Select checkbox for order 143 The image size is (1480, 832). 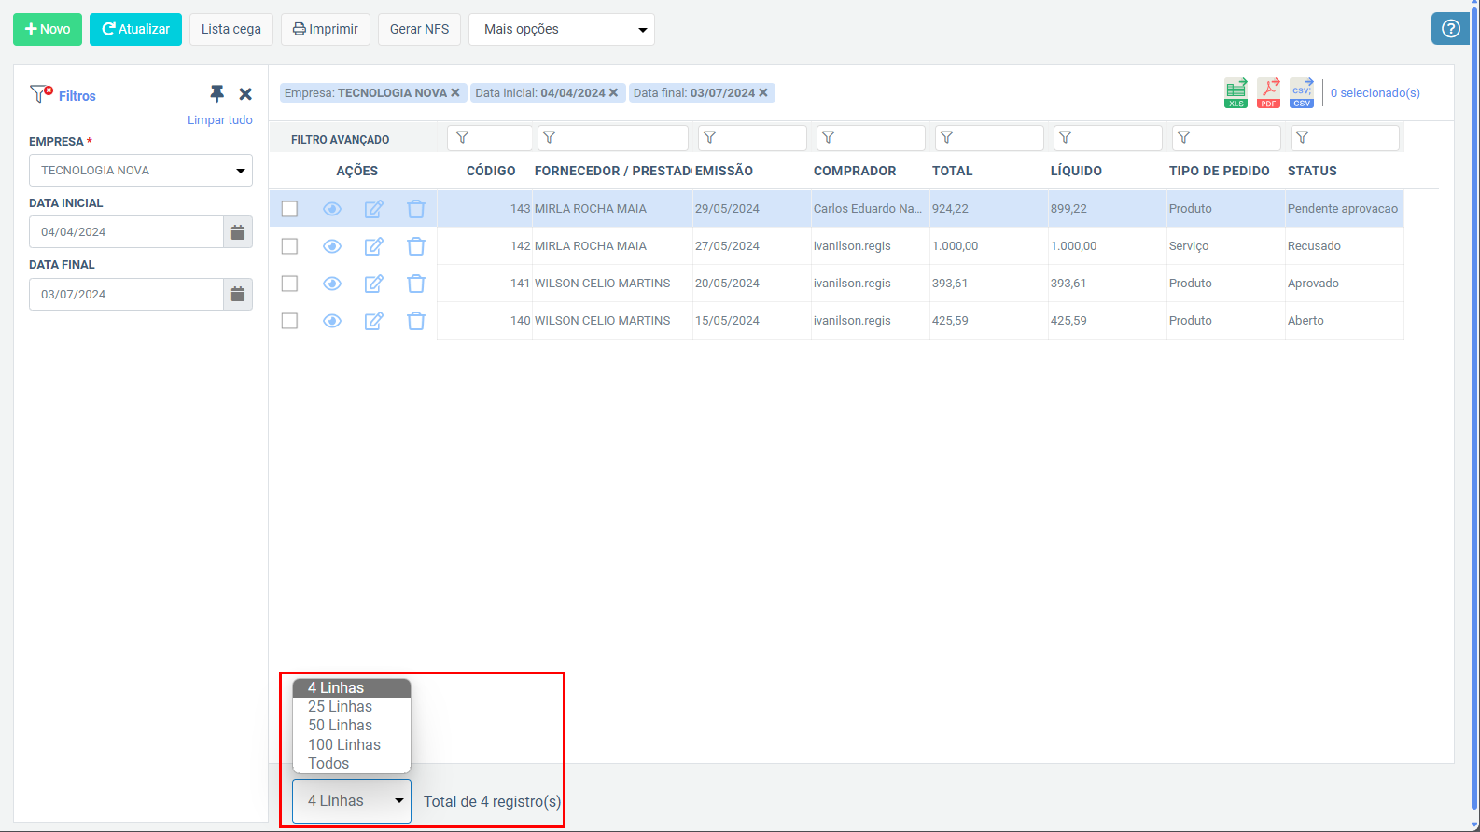(289, 209)
